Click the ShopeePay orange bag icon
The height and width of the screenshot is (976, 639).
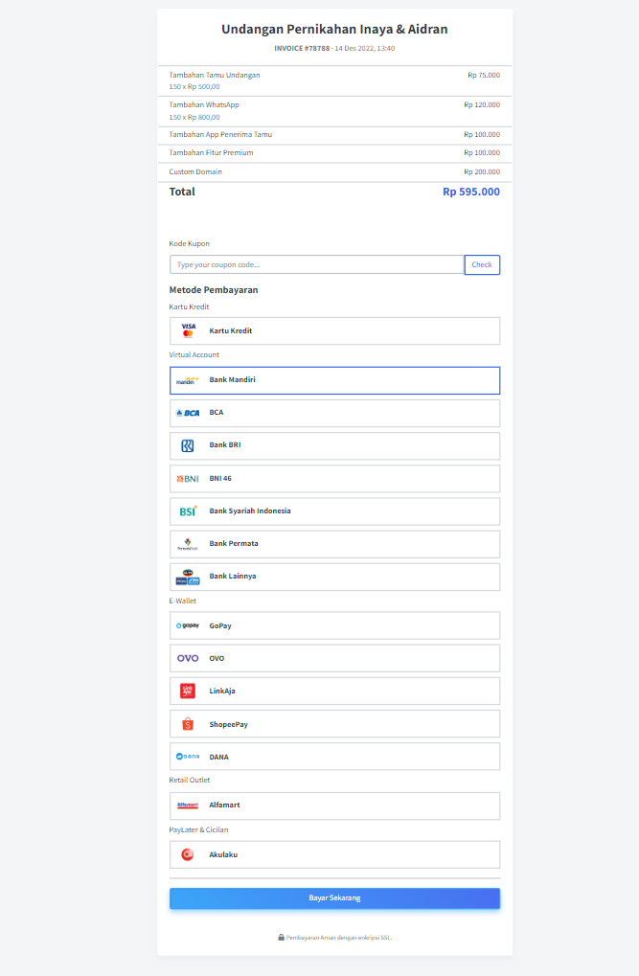[x=188, y=724]
